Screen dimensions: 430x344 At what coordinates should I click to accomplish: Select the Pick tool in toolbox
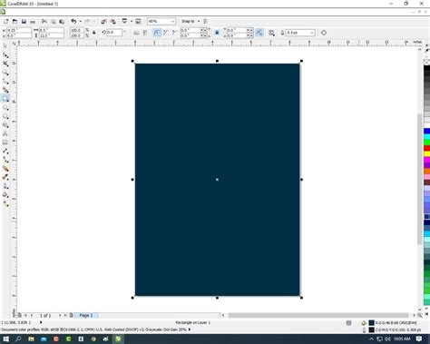tap(5, 46)
